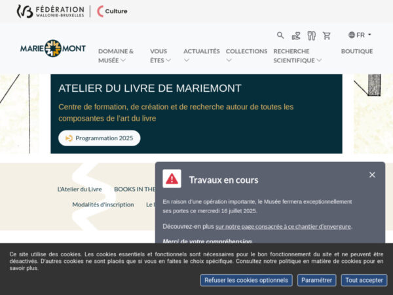This screenshot has height=295, width=393.
Task: Expand the Vous êtes menu
Action: [x=160, y=56]
